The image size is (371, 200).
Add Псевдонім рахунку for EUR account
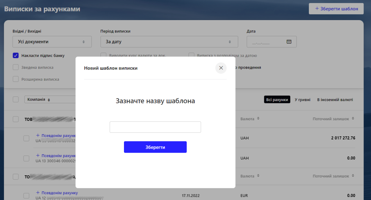(x=57, y=193)
